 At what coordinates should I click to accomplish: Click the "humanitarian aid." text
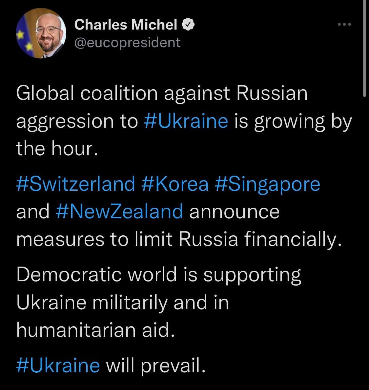(94, 330)
